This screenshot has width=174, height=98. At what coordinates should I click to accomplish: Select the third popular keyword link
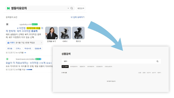(x=90, y=67)
